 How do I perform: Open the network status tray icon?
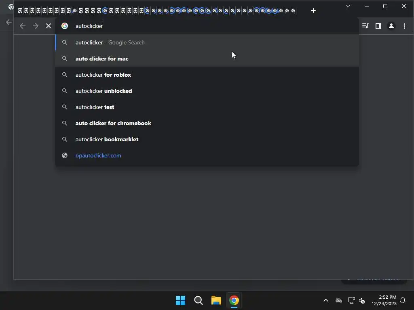click(351, 300)
